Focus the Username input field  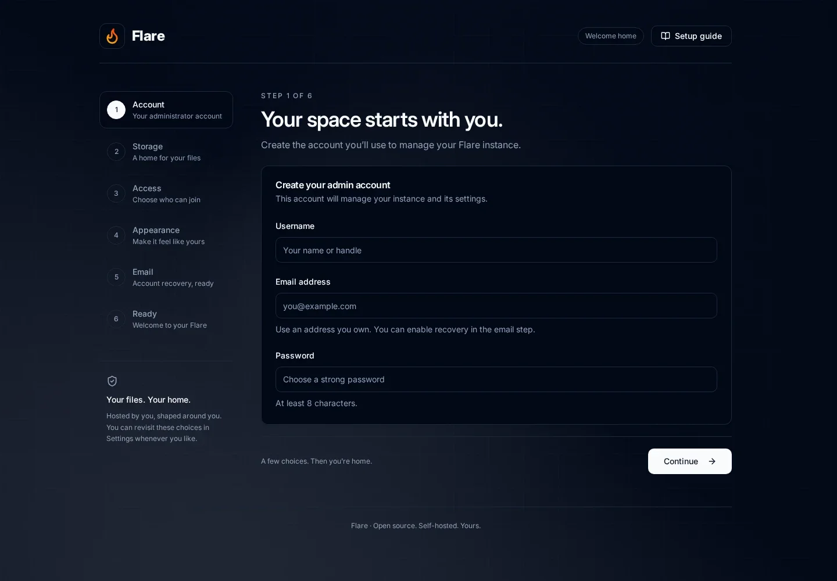[496, 250]
